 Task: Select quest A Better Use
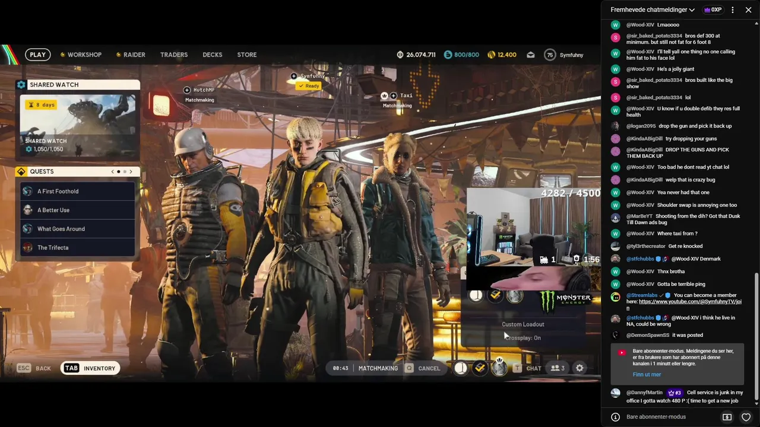pos(78,210)
